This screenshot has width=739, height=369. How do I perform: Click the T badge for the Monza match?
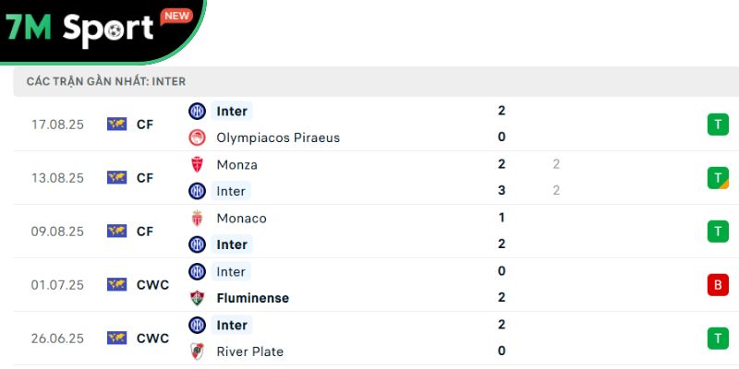[718, 178]
